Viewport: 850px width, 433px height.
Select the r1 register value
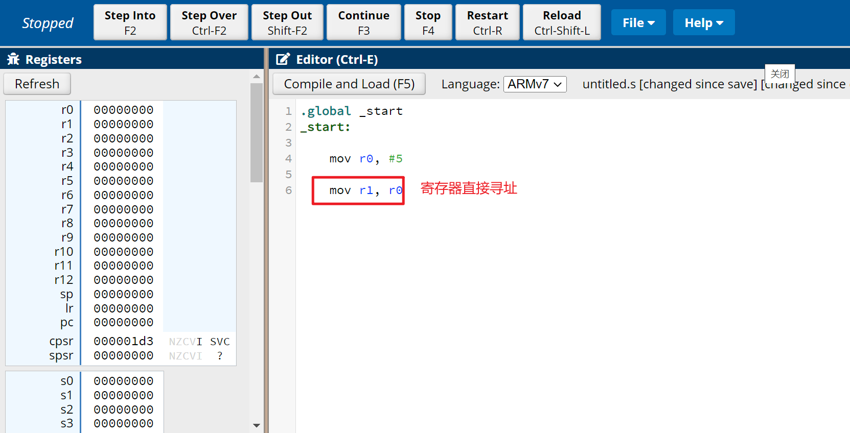pos(124,124)
